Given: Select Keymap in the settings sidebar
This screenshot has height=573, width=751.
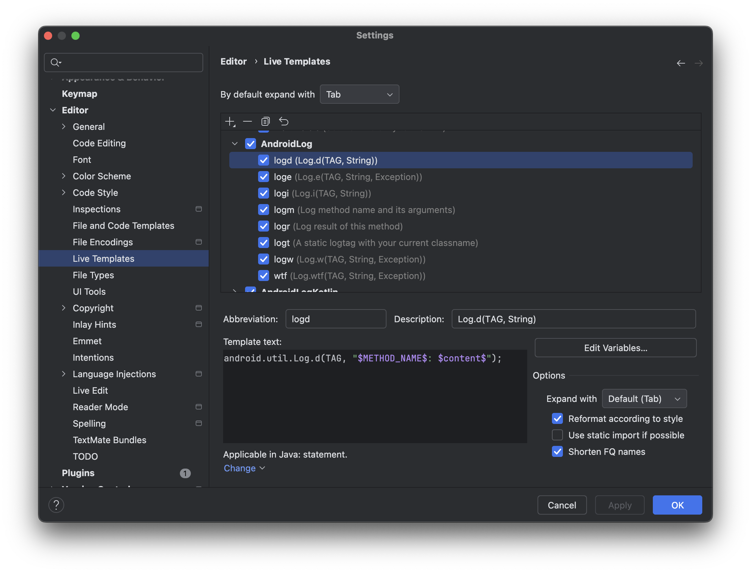Looking at the screenshot, I should coord(79,93).
